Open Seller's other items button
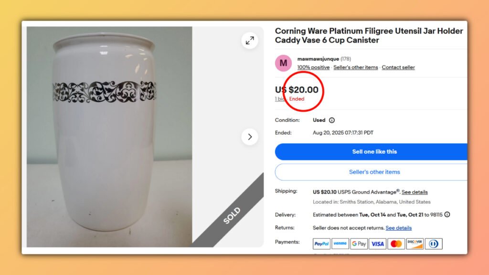Viewport: 489px width, 275px height. pyautogui.click(x=374, y=172)
